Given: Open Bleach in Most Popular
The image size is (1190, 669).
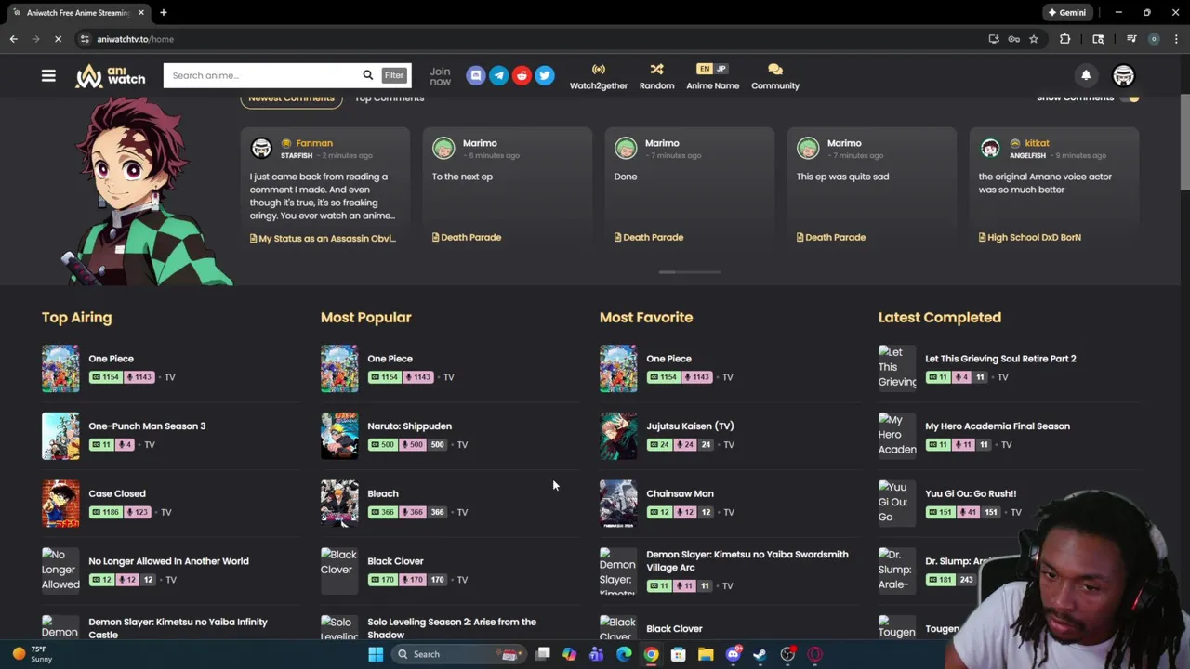Looking at the screenshot, I should pyautogui.click(x=383, y=493).
